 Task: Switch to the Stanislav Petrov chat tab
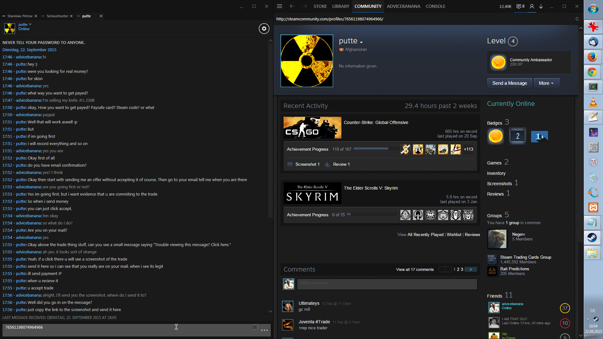click(x=20, y=16)
